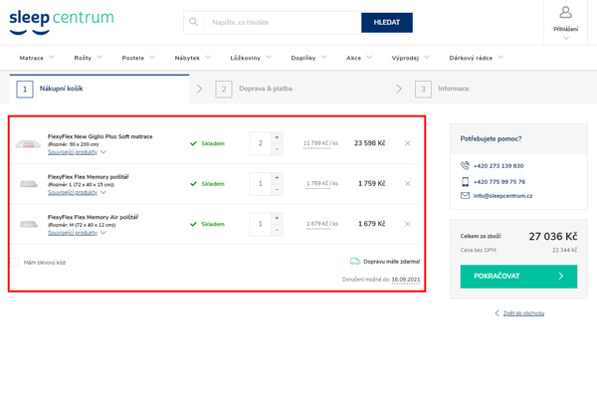Click the unit price 11 799 Kč / ks
The image size is (597, 398).
(x=320, y=143)
